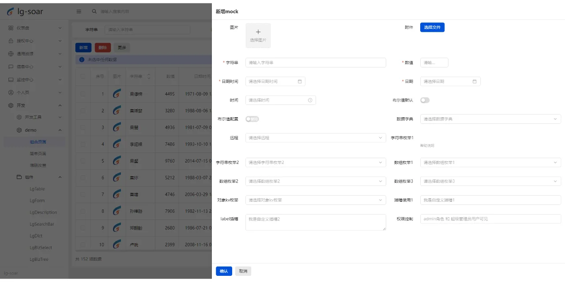Focus the 权限控制 input field
Viewport: 565px width, 282px height.
[490, 219]
